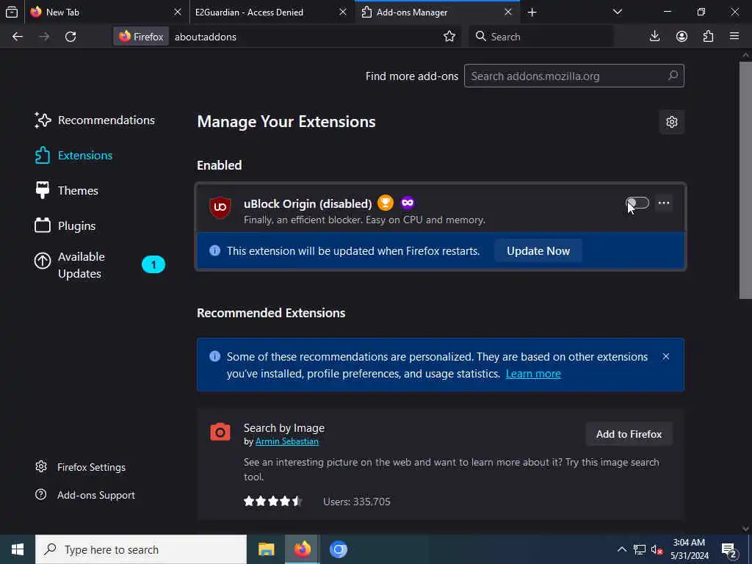Enable the uBlock Origin toggle
Image resolution: width=752 pixels, height=564 pixels.
tap(637, 203)
